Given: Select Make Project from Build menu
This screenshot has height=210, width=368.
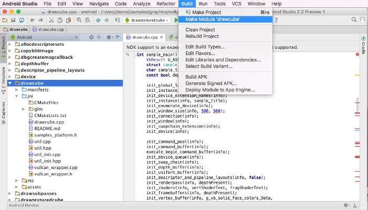Looking at the screenshot, I should (x=226, y=13).
